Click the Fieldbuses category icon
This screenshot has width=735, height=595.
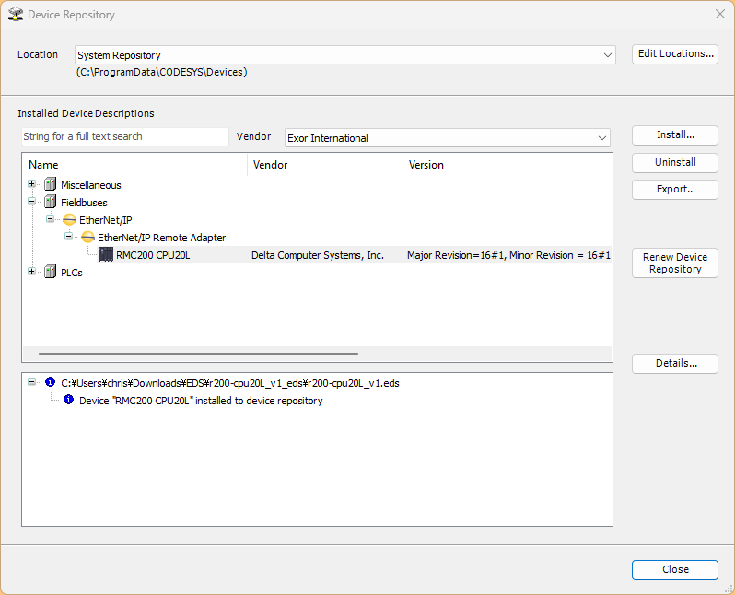pyautogui.click(x=50, y=202)
